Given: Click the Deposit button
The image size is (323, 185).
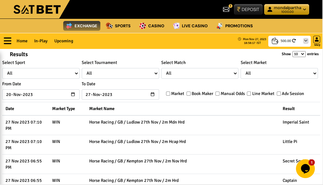Looking at the screenshot, I should (x=248, y=9).
